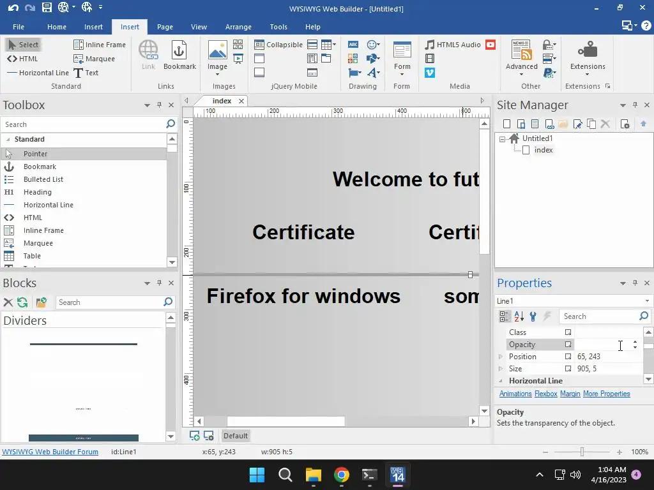Viewport: 654px width, 490px height.
Task: Open the File menu
Action: 19,27
